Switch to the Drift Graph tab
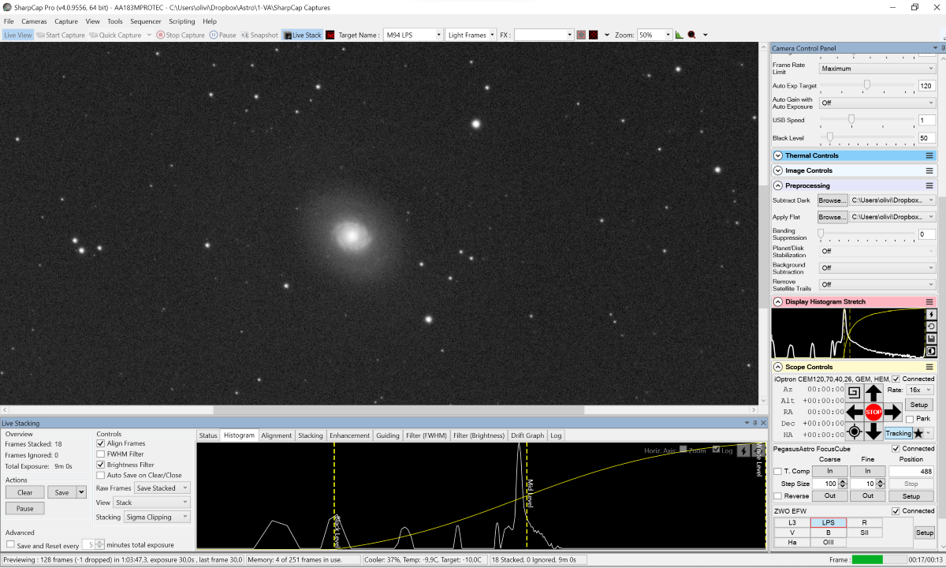946x568 pixels. click(x=527, y=435)
